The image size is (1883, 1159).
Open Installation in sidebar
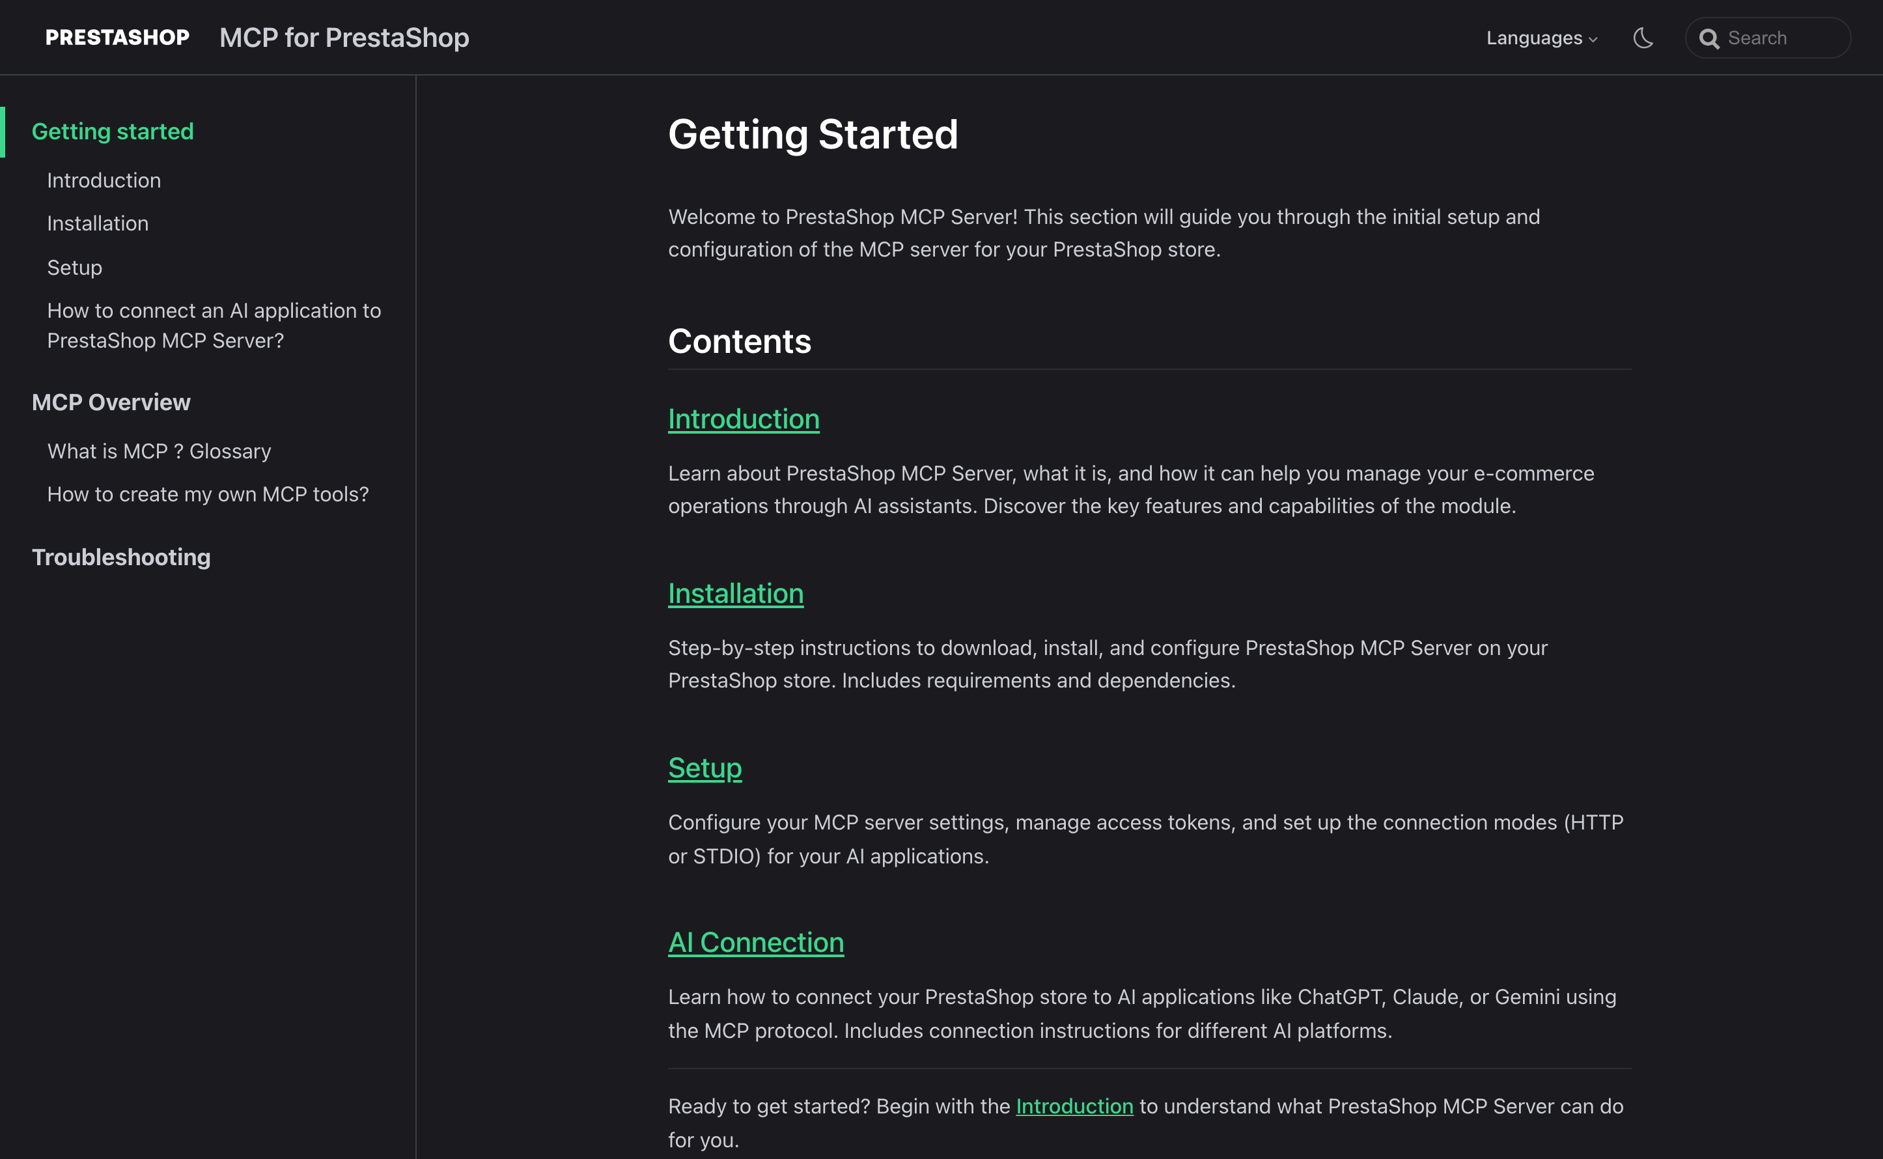point(98,223)
